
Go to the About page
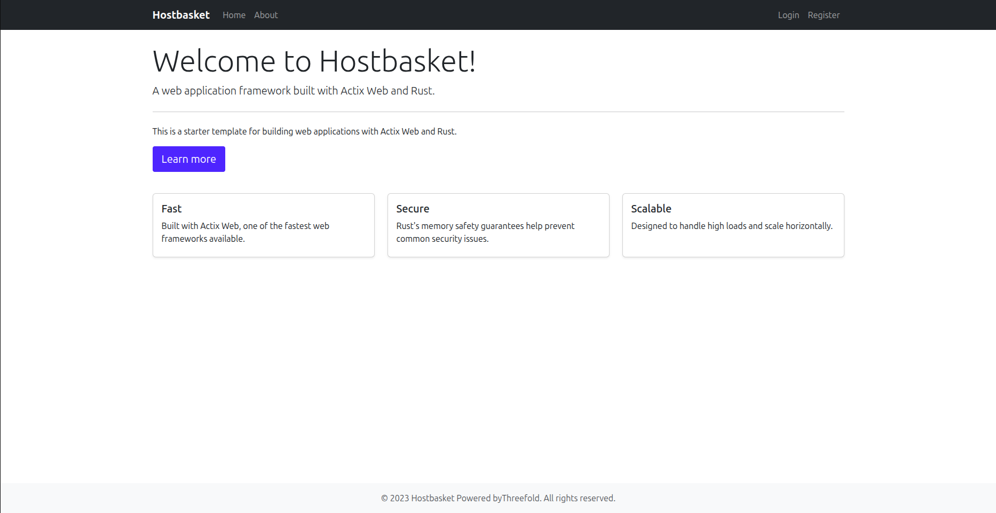(x=266, y=15)
